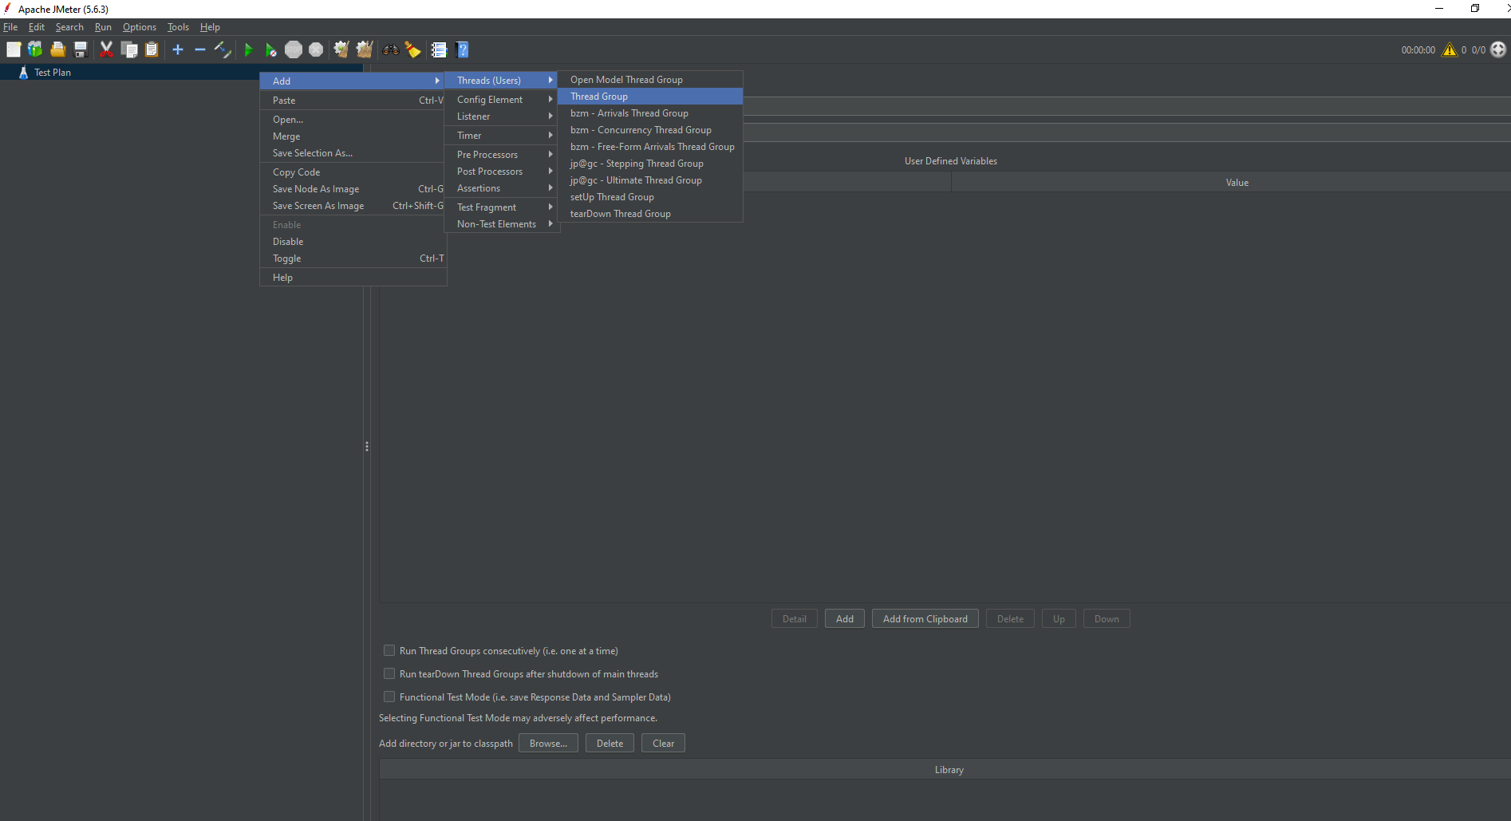Click the warning triangle log icon
This screenshot has width=1511, height=821.
(x=1450, y=49)
